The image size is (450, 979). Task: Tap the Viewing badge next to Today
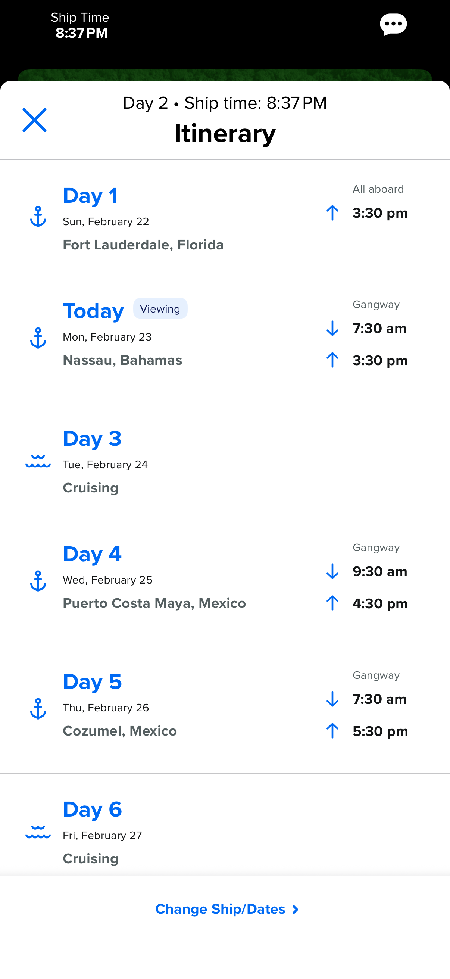pos(160,308)
